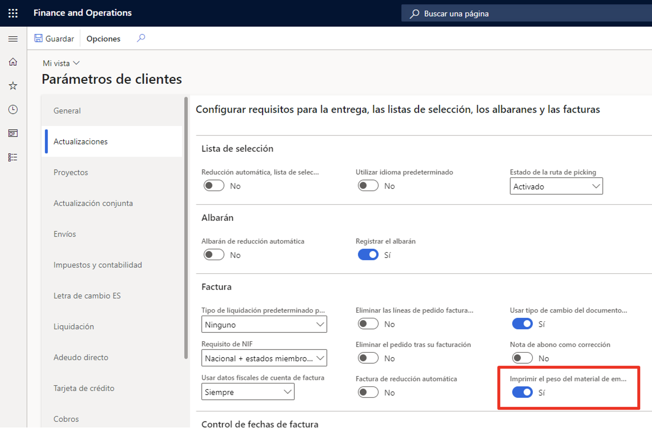The height and width of the screenshot is (429, 652).
Task: Select the Proyectos tab
Action: 112,172
